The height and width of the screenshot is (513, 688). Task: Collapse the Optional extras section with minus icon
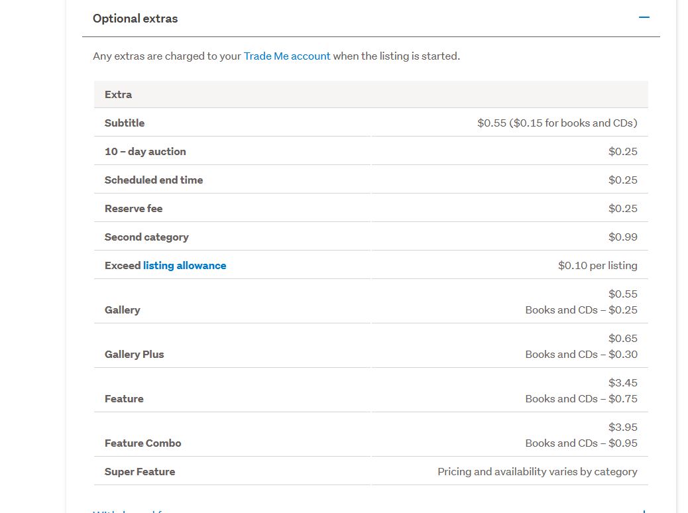pyautogui.click(x=644, y=18)
